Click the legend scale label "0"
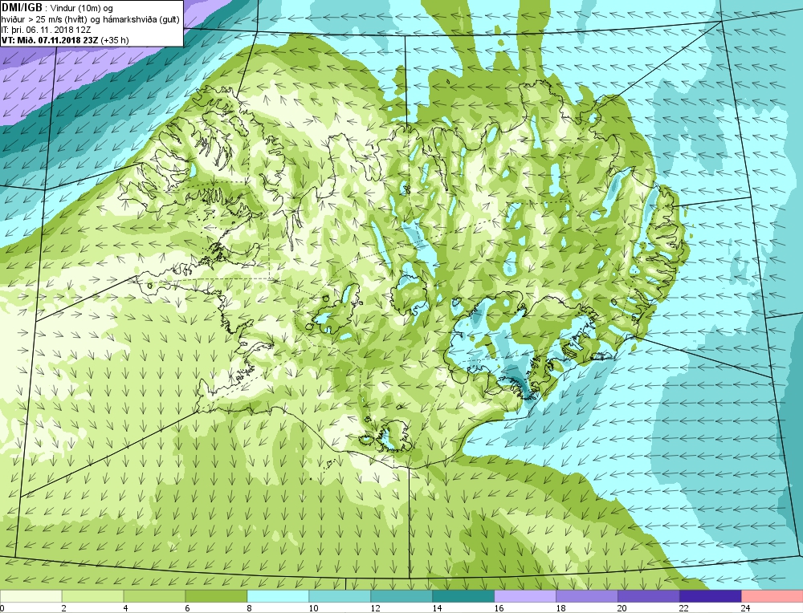The height and width of the screenshot is (613, 803). click(x=2, y=608)
